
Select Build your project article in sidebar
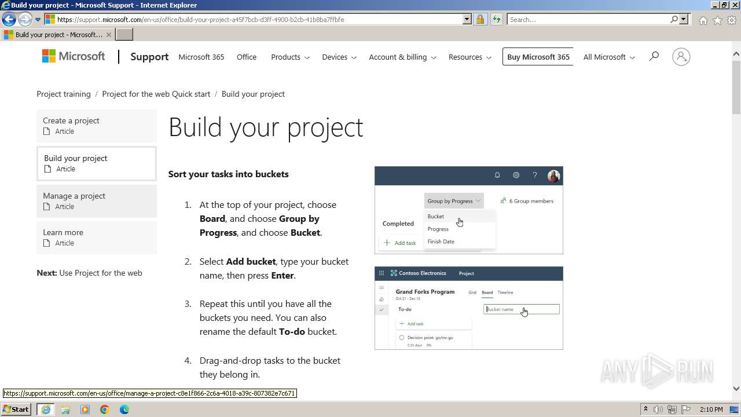97,163
